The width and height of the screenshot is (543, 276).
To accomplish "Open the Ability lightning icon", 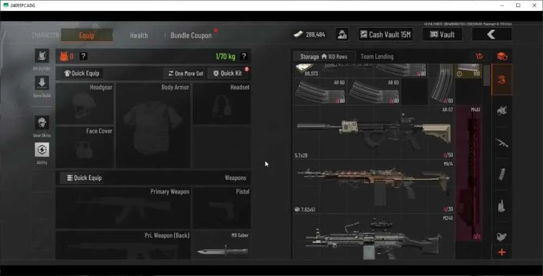I will tap(42, 150).
